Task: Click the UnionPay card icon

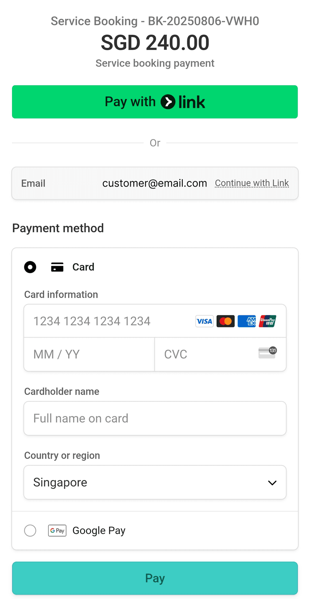Action: coord(267,321)
